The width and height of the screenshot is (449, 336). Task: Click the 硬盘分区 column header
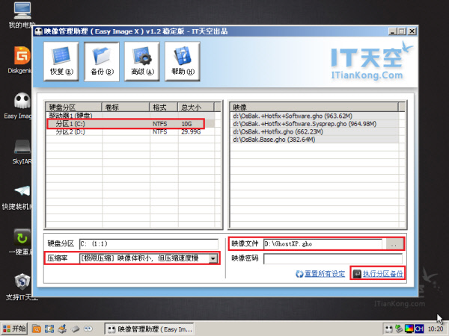point(74,107)
